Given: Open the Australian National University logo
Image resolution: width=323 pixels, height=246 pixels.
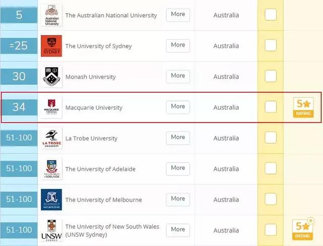Looking at the screenshot, I should pos(51,15).
